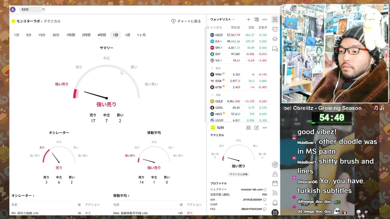Copy the ISIN JP3928200009 value

pos(265,200)
